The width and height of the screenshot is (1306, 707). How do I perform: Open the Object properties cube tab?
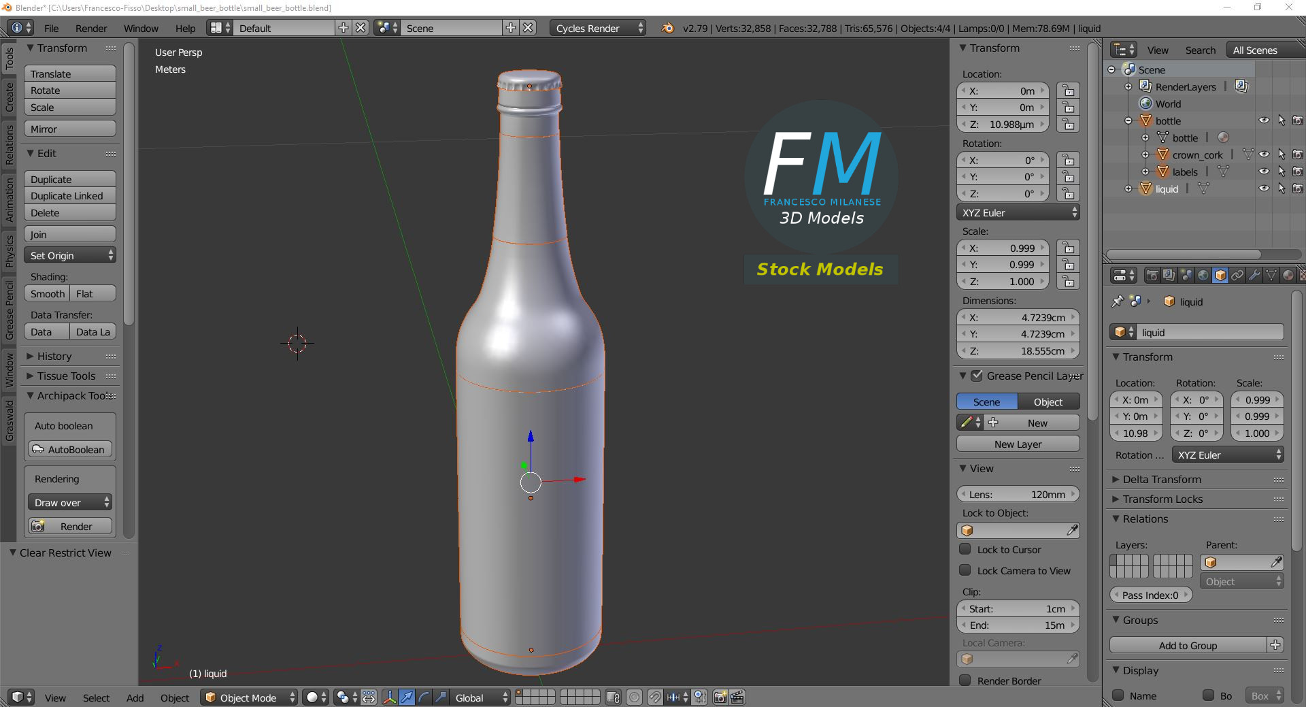click(1220, 276)
